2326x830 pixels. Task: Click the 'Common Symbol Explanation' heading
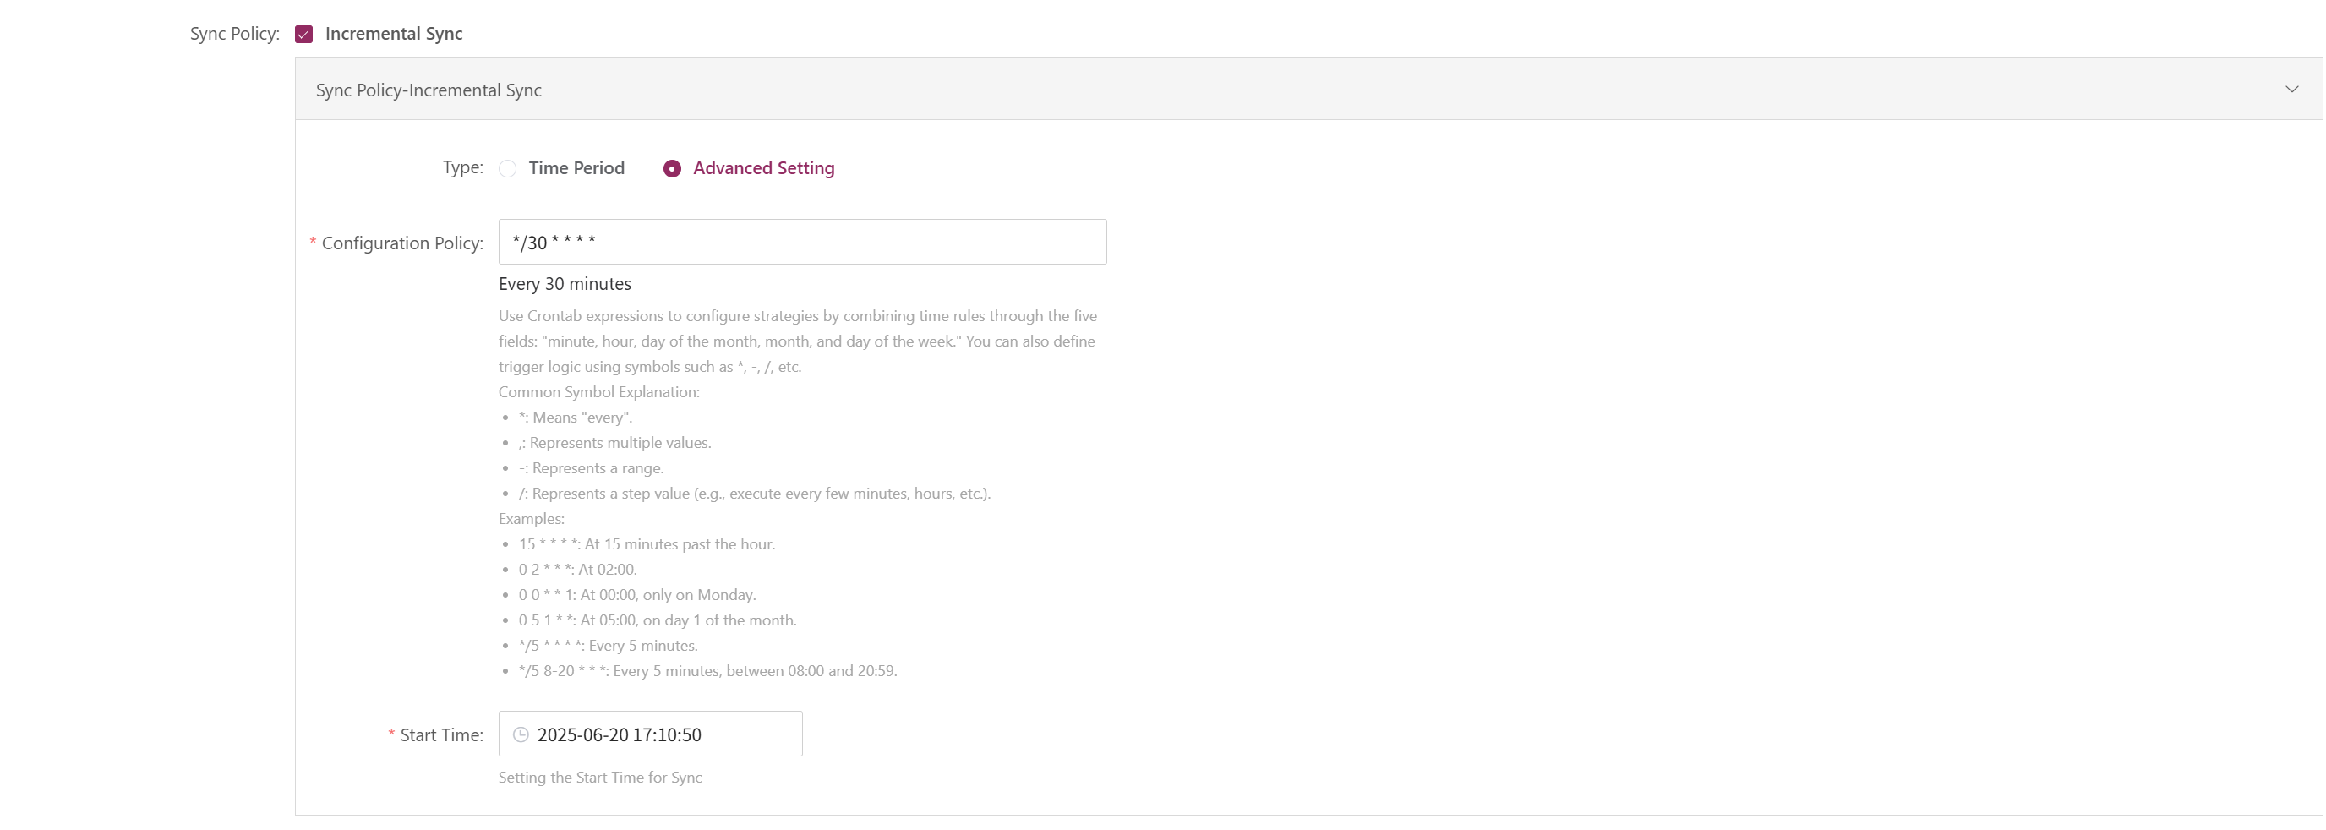598,392
